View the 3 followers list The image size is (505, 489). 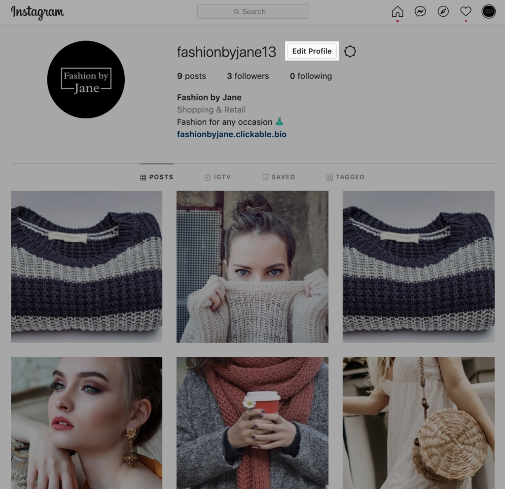point(248,76)
